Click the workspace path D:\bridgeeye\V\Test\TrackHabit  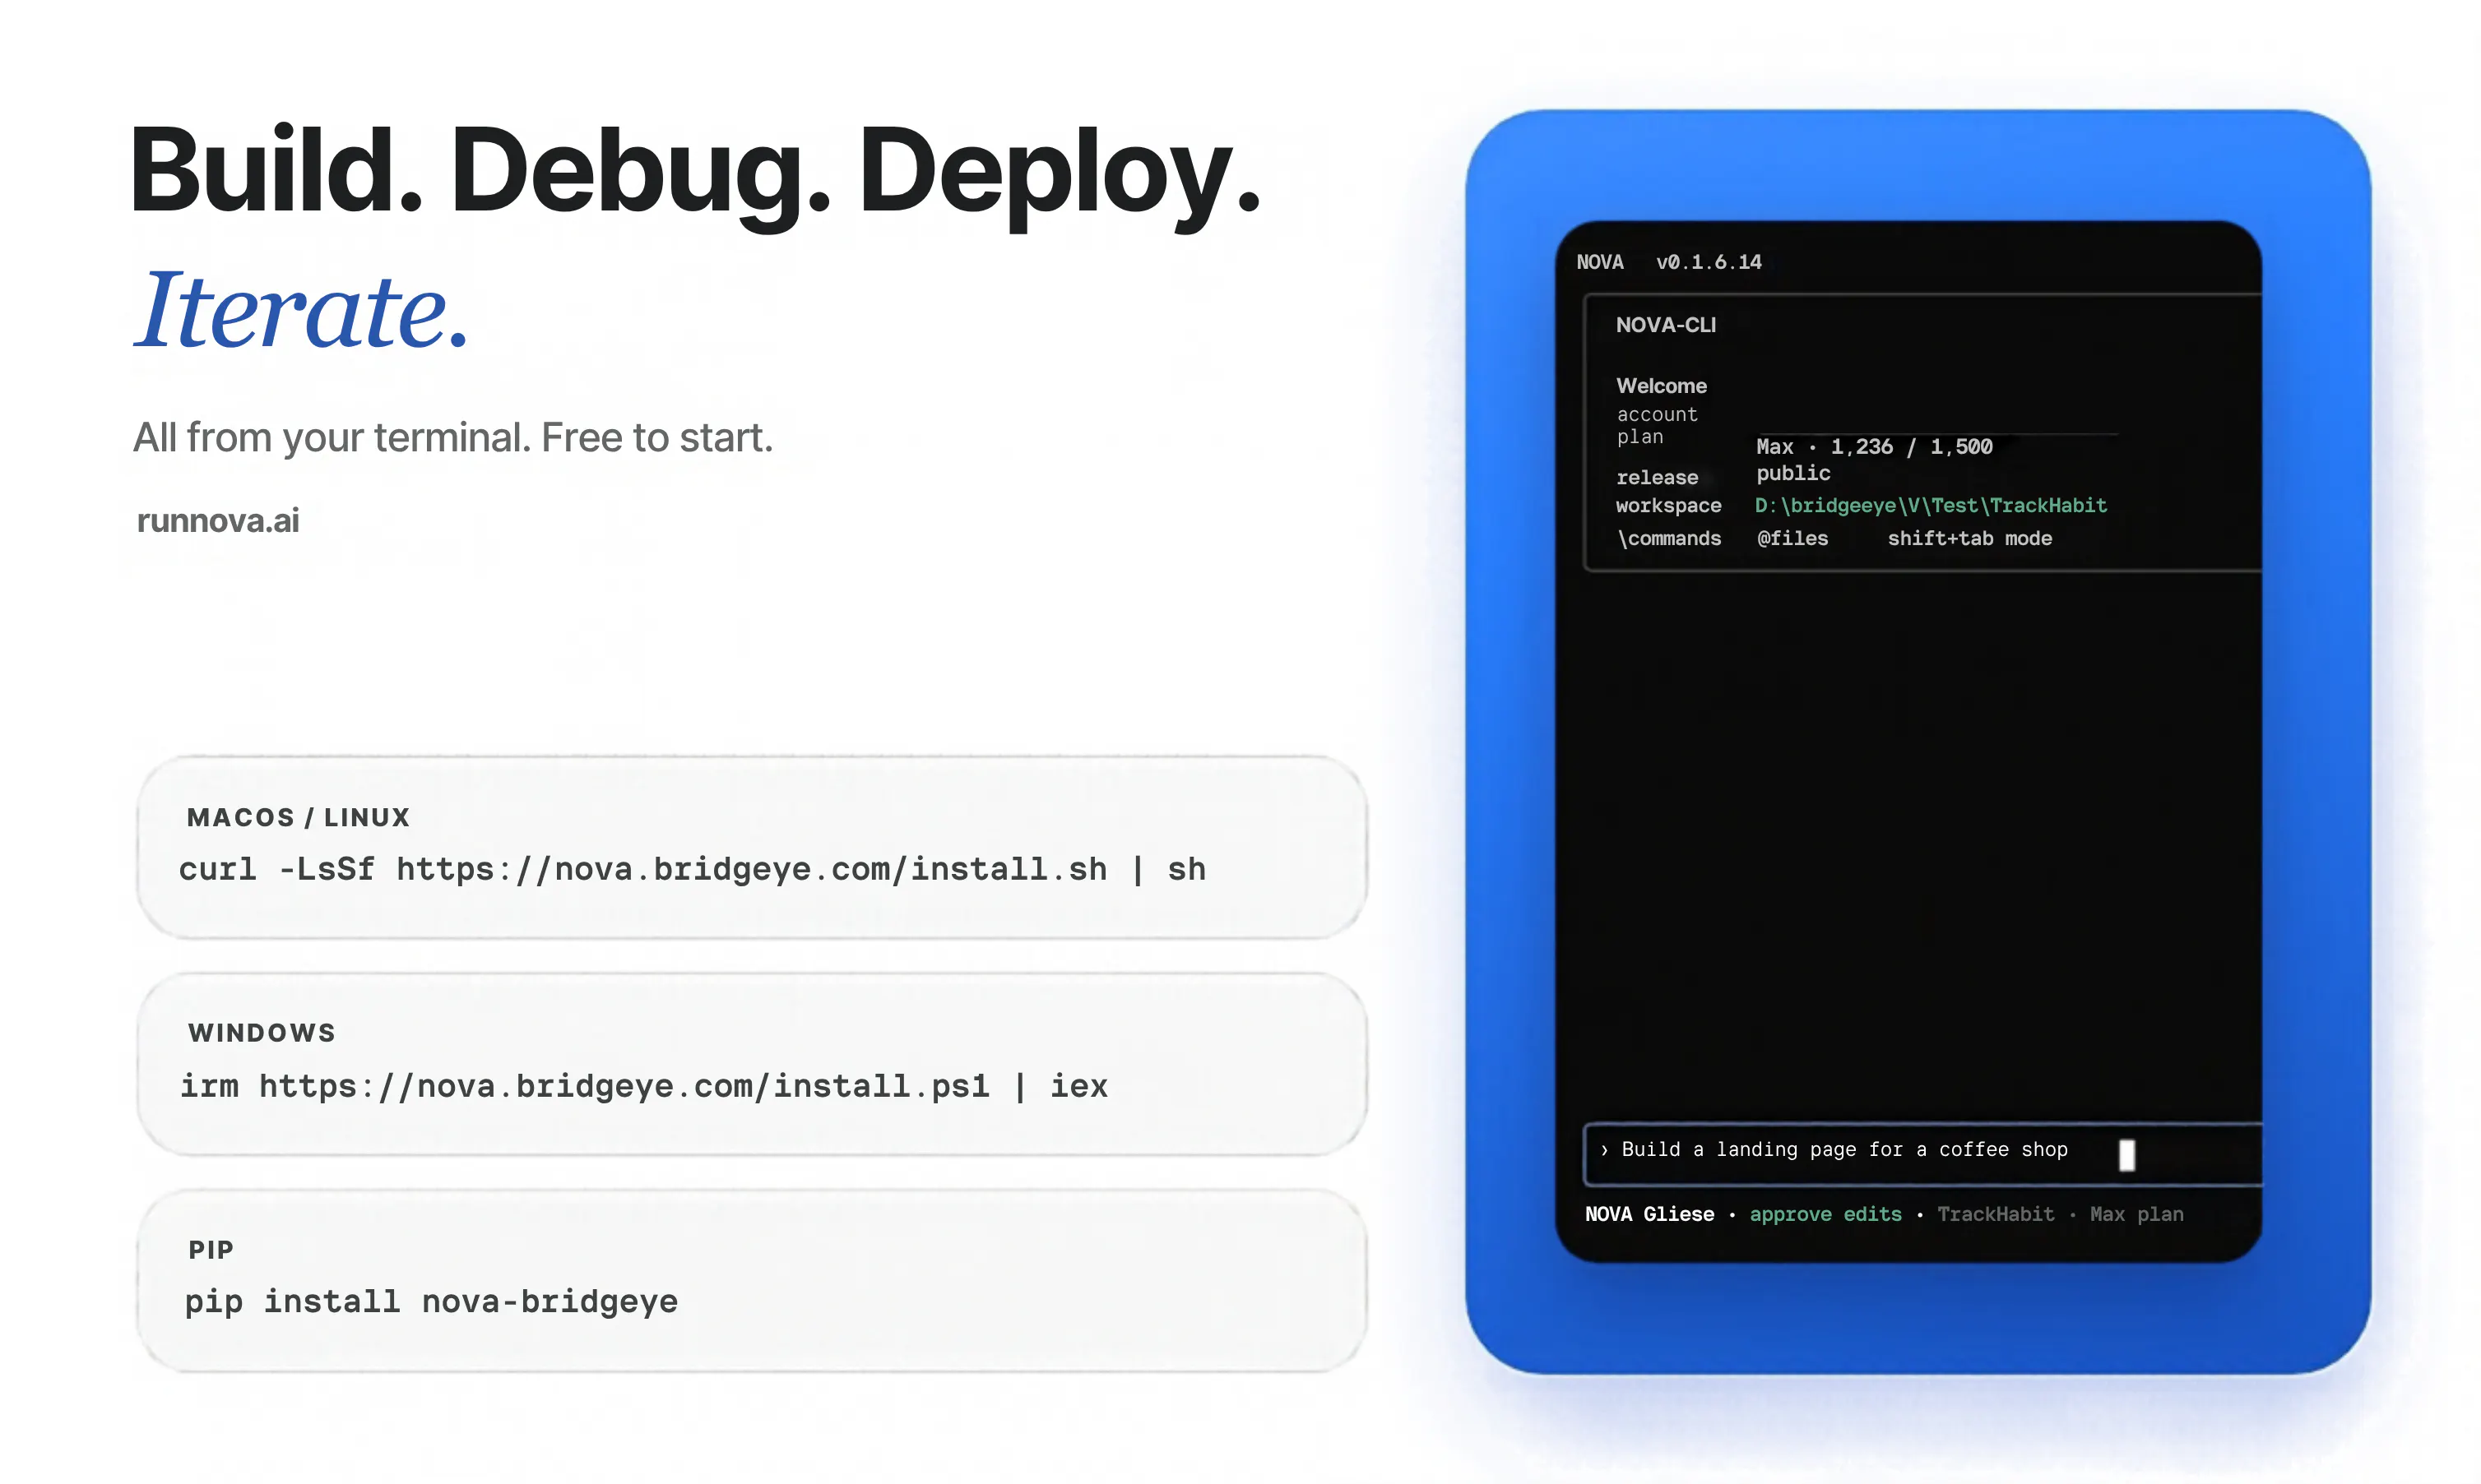tap(1931, 506)
